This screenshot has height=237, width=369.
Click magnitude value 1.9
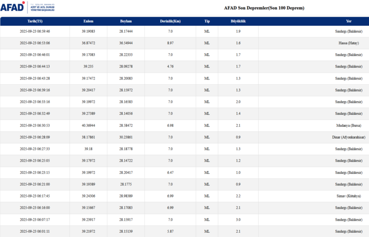pyautogui.click(x=238, y=31)
